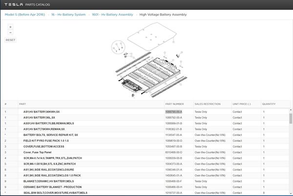Reset the diagram view

[10, 40]
